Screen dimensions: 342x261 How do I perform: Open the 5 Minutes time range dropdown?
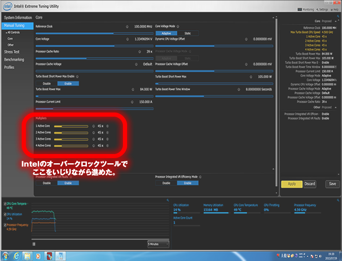[x=158, y=244]
